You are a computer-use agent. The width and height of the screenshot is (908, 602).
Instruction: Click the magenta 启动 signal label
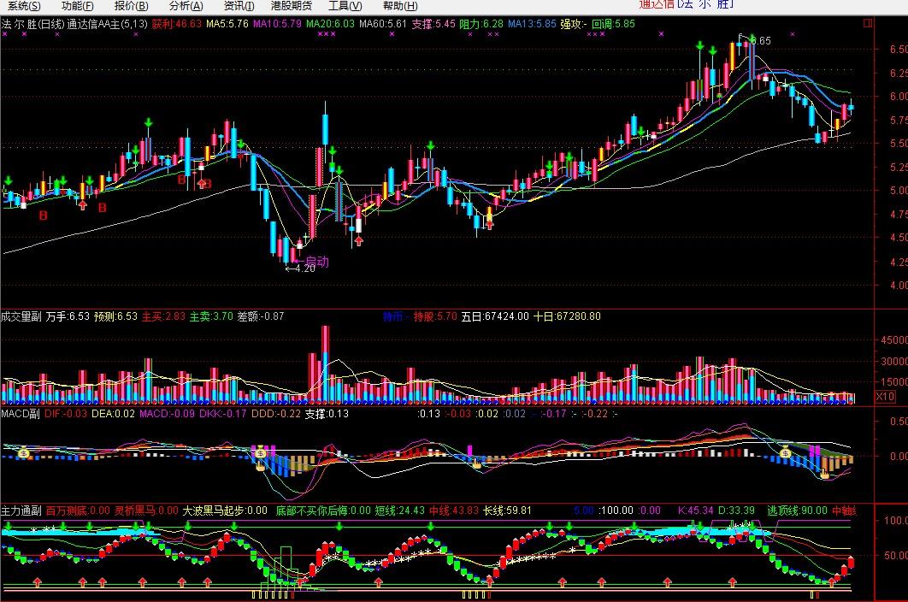[316, 262]
